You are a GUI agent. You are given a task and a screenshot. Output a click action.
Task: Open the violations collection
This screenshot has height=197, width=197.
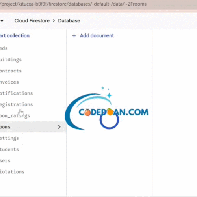tap(12, 172)
